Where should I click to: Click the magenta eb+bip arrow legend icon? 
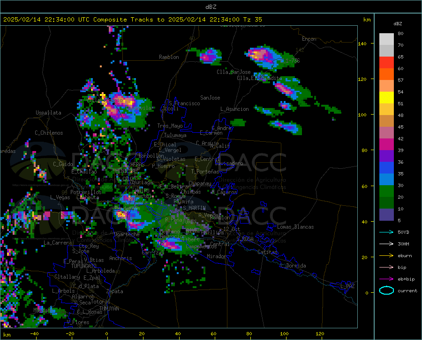click(x=386, y=279)
